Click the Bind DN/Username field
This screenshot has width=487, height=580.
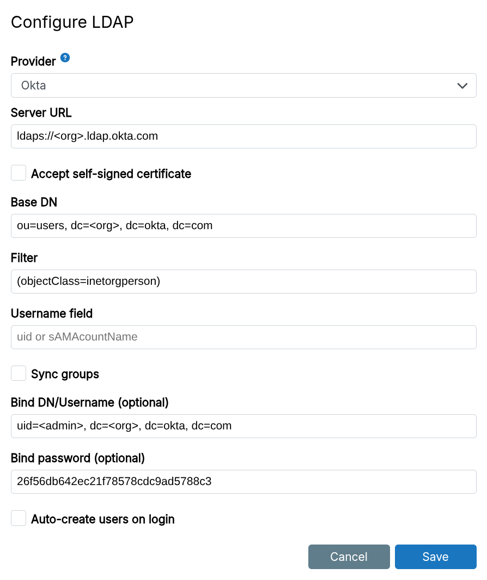(243, 426)
